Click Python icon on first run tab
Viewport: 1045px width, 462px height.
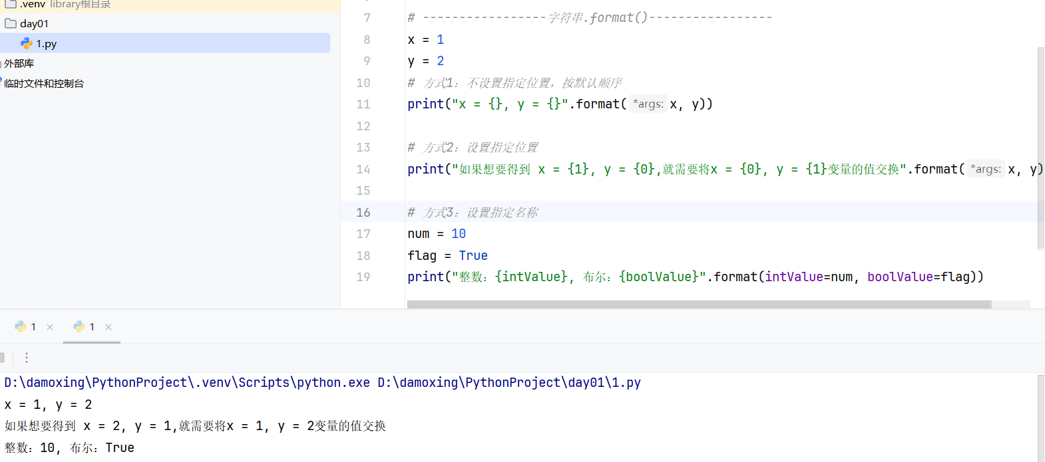tap(21, 326)
